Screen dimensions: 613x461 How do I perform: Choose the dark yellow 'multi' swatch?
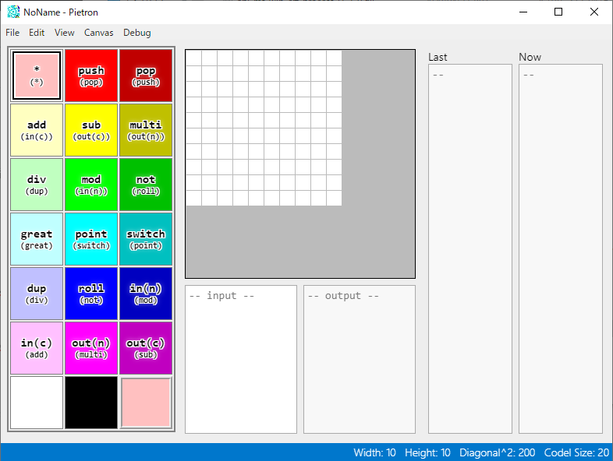pos(146,130)
